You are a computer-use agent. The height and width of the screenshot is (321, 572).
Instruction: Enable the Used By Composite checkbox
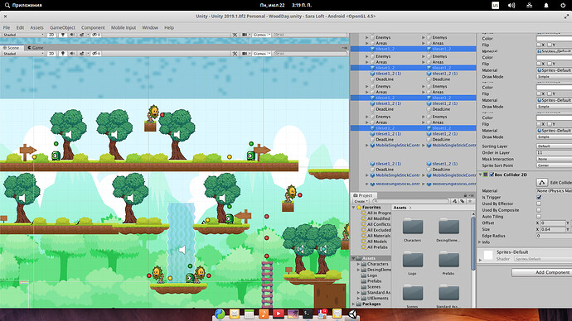539,210
